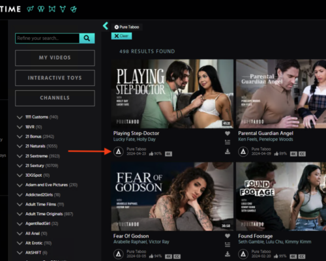Image resolution: width=326 pixels, height=261 pixels.
Task: Open channel logo under Parental Guardian Angel
Action: coord(243,151)
